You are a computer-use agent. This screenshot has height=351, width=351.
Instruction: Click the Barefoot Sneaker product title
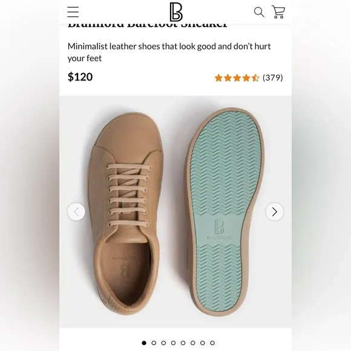(x=148, y=25)
